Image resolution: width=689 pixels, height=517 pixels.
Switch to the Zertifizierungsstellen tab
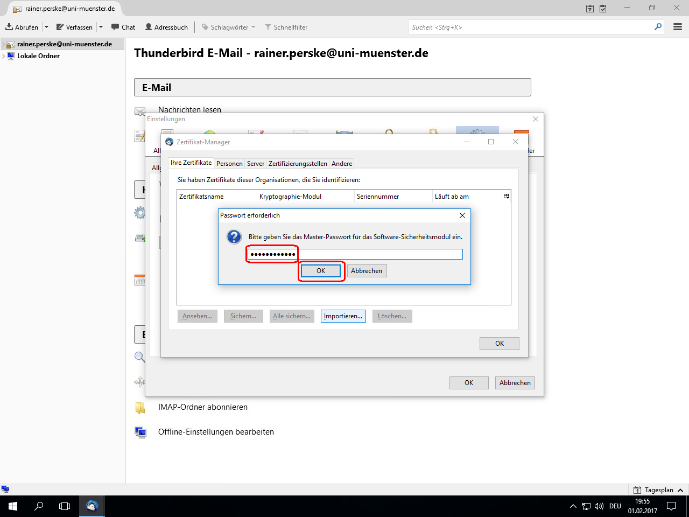pyautogui.click(x=298, y=164)
